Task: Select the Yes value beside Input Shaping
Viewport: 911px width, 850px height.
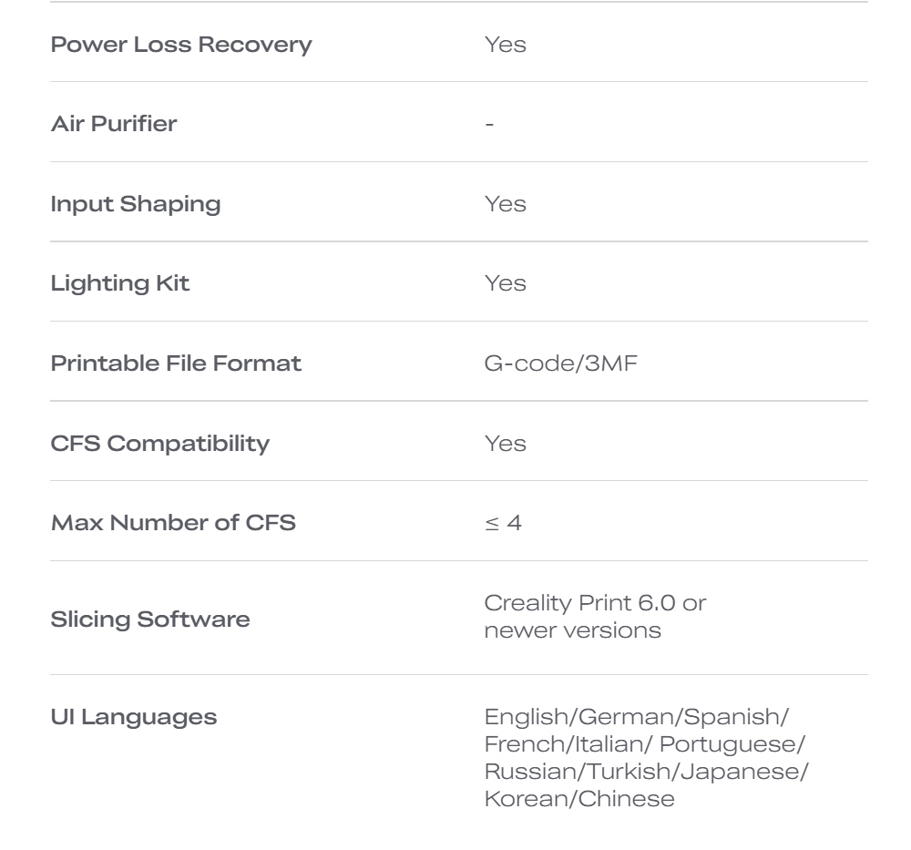Action: 505,204
